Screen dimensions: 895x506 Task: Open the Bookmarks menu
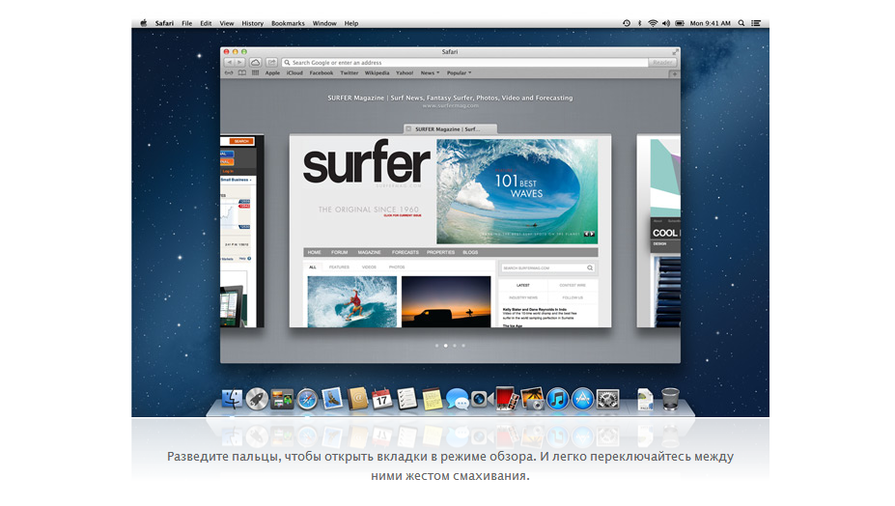click(x=288, y=23)
